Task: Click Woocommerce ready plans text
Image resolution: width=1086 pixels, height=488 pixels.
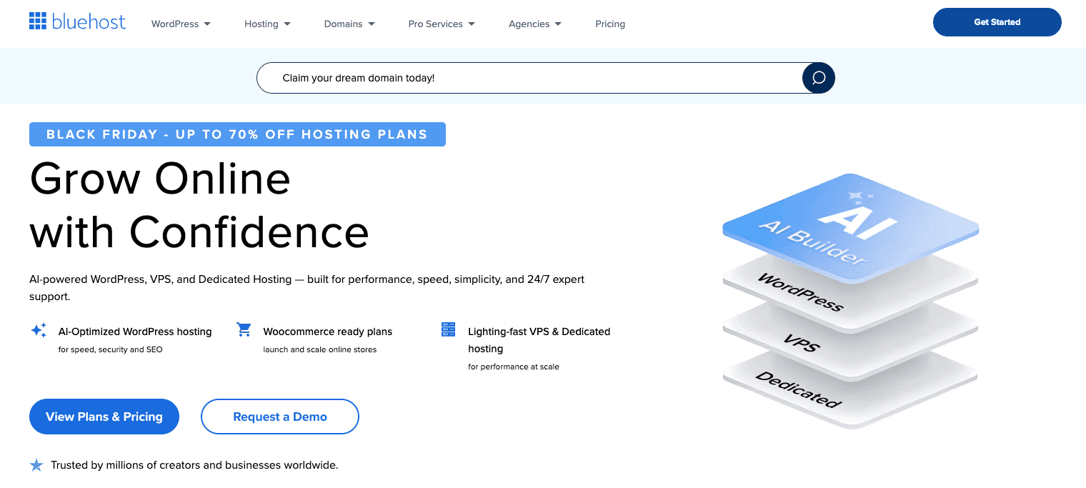Action: click(328, 332)
